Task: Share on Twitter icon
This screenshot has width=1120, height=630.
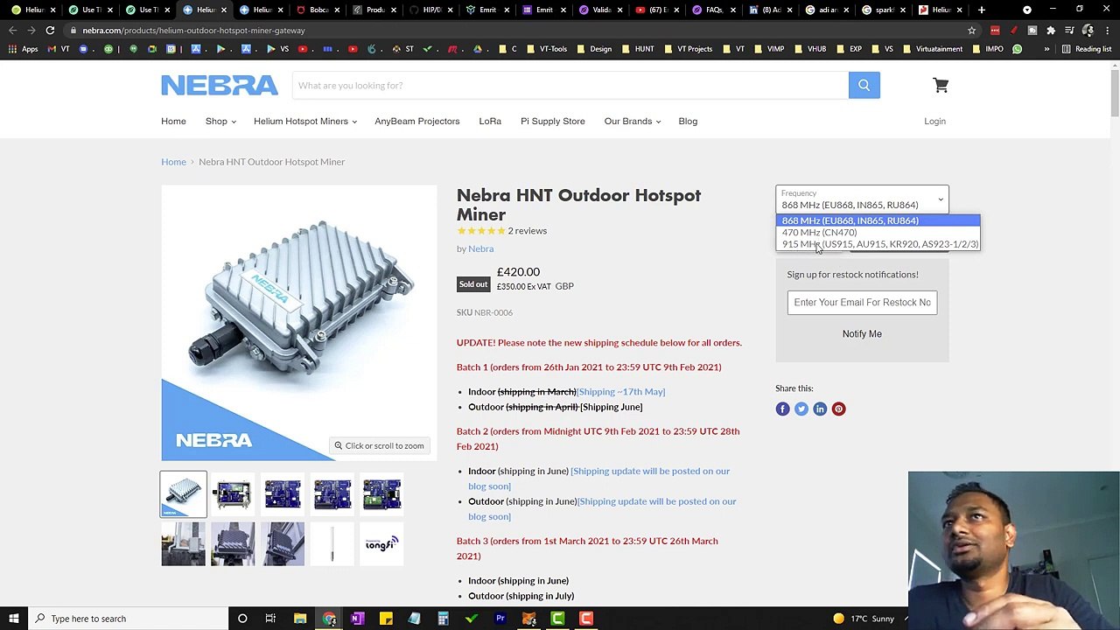Action: coord(801,409)
